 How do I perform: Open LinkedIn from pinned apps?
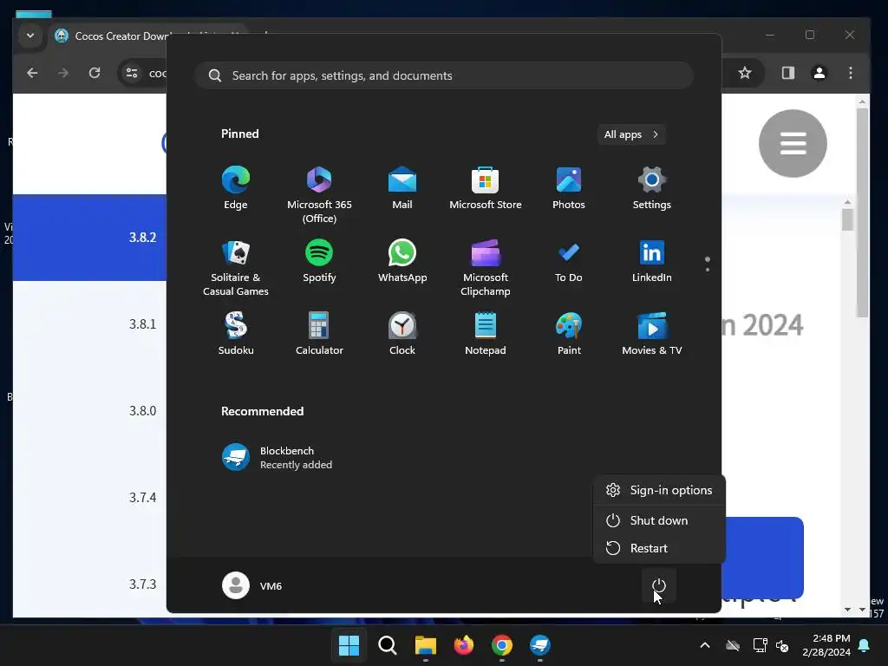click(652, 261)
